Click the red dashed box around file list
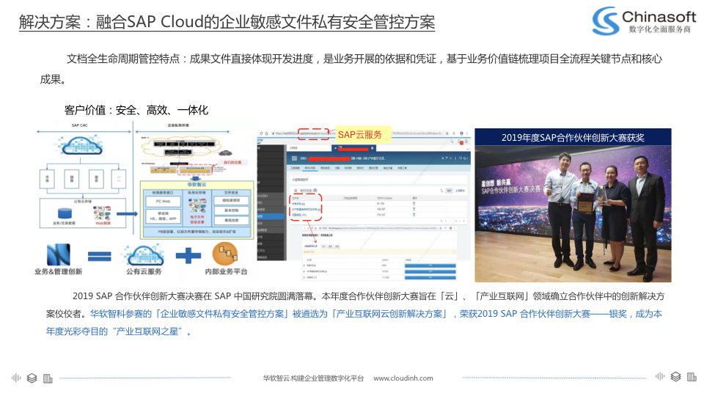This screenshot has height=396, width=704. pyautogui.click(x=307, y=207)
